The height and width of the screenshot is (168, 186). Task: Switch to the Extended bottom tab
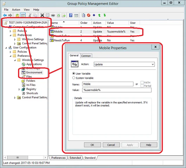[x=75, y=158]
